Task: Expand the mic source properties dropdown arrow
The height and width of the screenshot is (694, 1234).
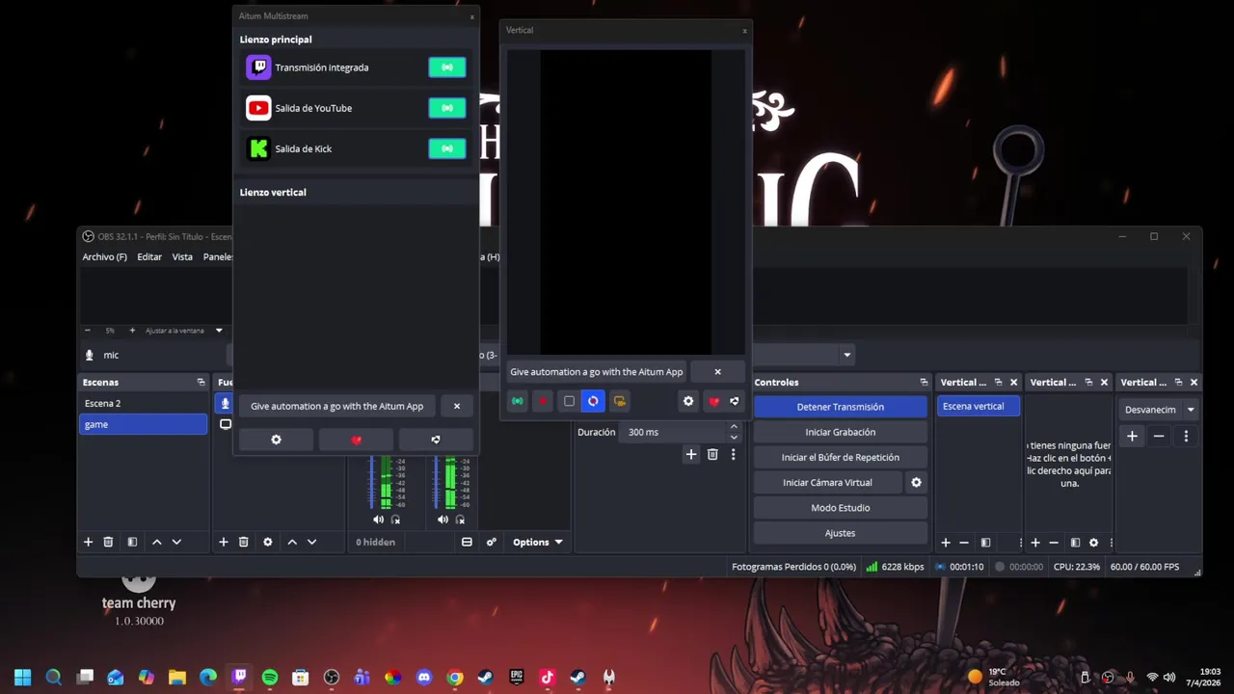Action: (x=846, y=355)
